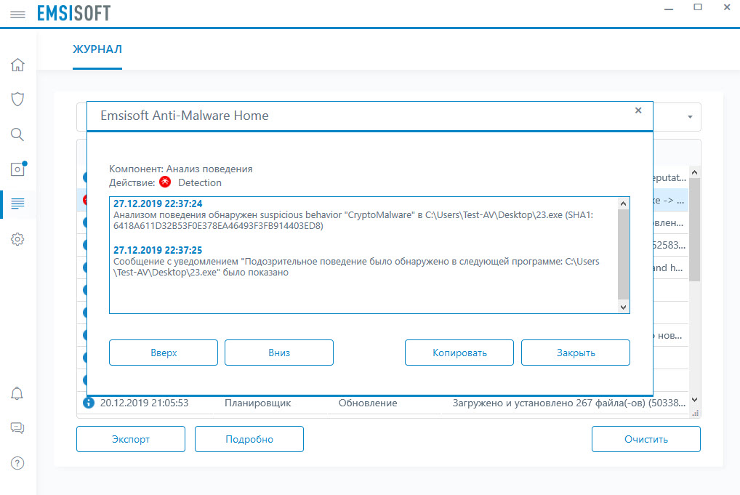Click the SHA1 hash text line
740x495 pixels.
[218, 225]
